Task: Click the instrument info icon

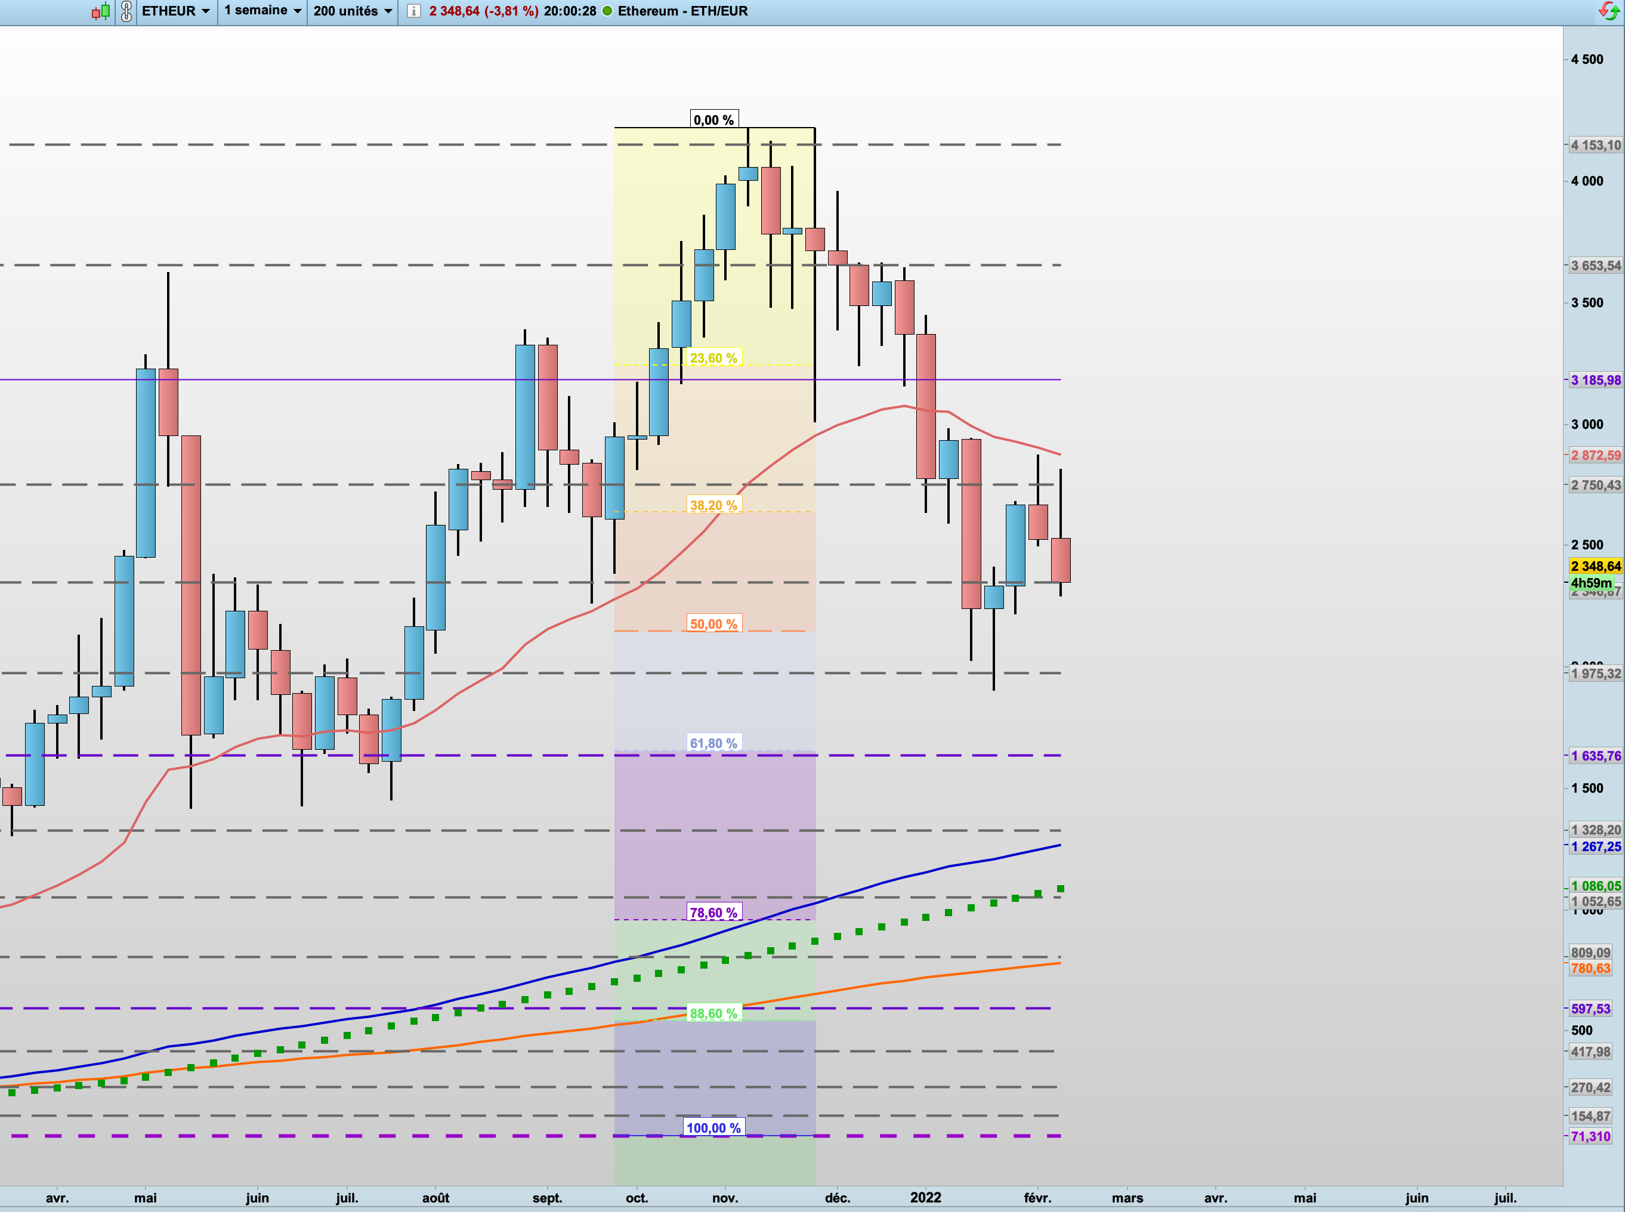Action: (x=414, y=11)
